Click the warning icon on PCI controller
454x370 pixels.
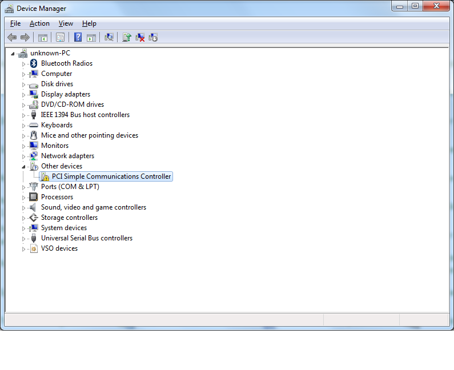(45, 176)
